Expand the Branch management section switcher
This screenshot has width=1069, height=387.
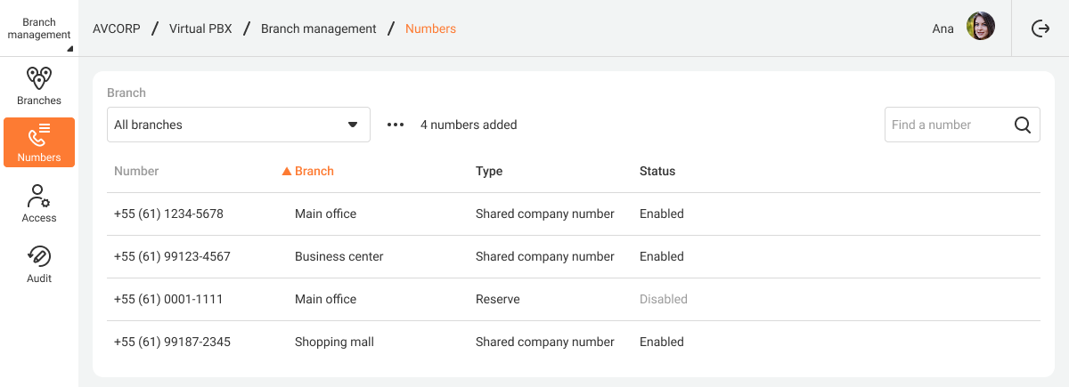(x=39, y=28)
